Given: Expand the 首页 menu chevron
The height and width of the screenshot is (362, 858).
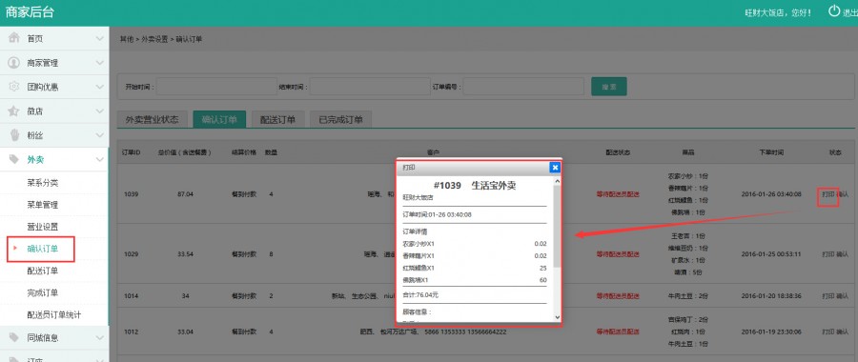Looking at the screenshot, I should click(99, 39).
